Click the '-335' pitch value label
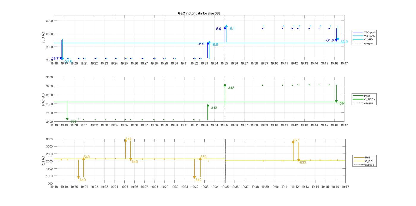The width and height of the screenshot is (416, 206). point(73,122)
